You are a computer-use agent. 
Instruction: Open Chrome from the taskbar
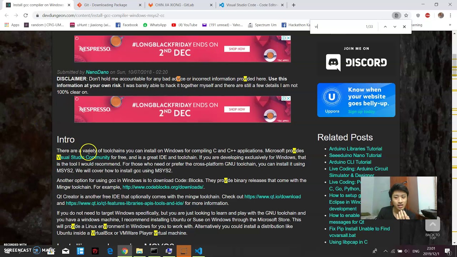pos(125,251)
